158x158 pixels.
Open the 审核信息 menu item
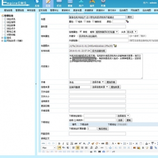[x=31, y=10]
